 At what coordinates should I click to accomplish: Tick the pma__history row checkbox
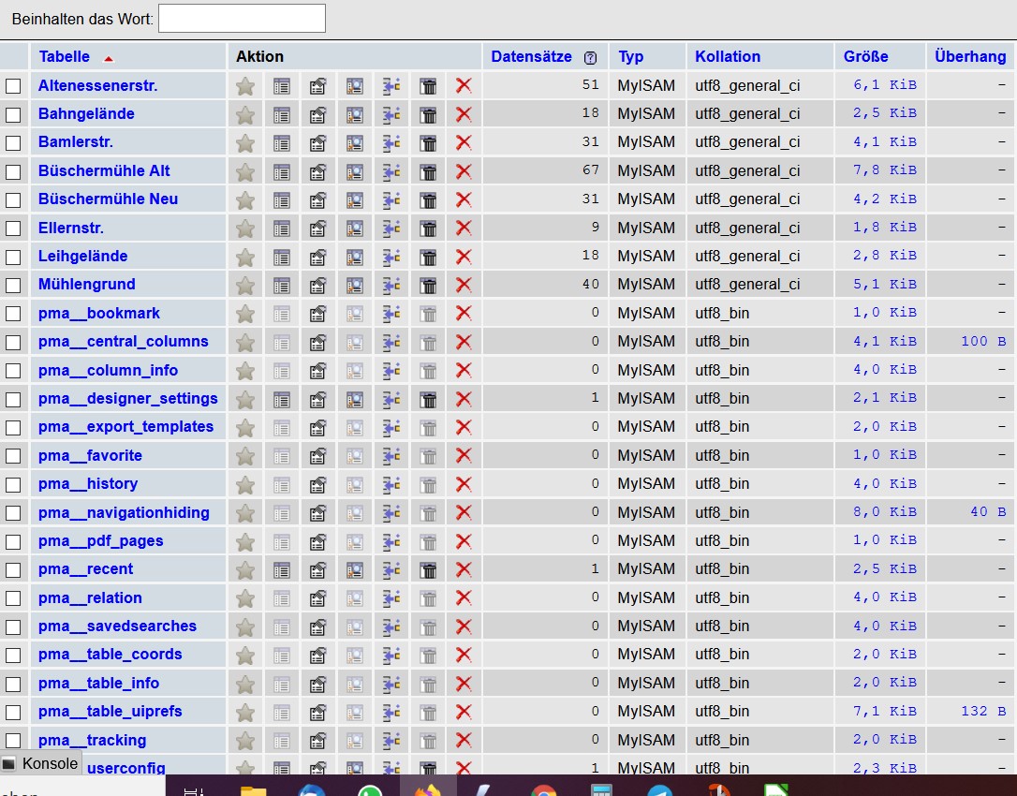point(13,484)
